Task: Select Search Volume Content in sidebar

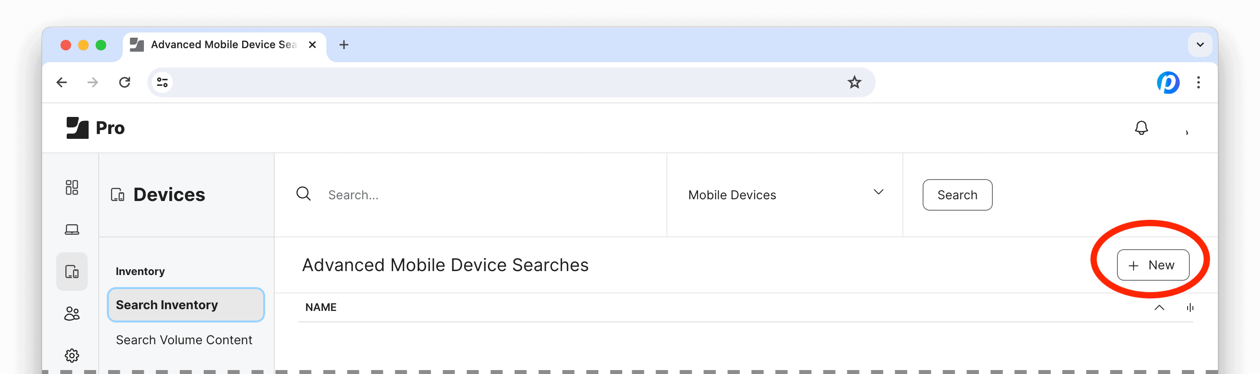Action: pos(184,340)
